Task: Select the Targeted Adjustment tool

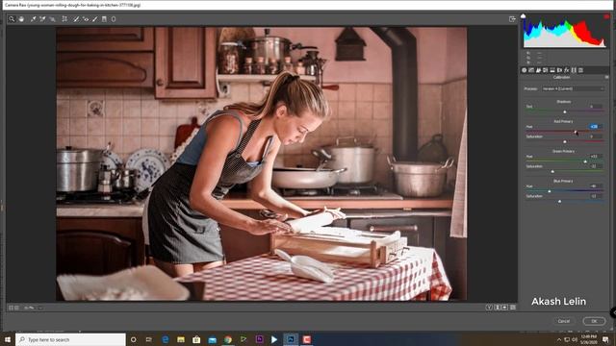Action: coord(52,19)
